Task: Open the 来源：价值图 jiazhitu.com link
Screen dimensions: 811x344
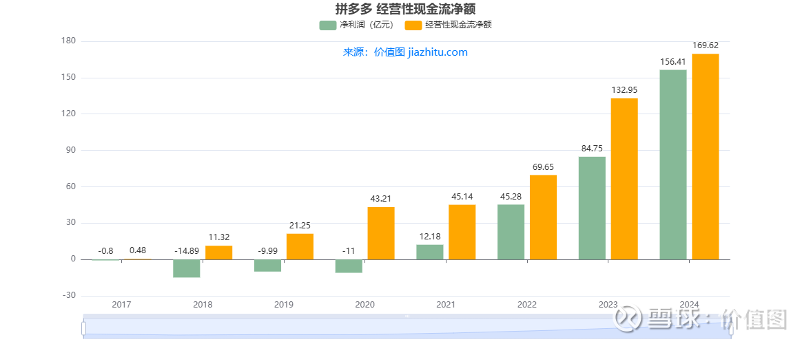Action: (x=405, y=52)
